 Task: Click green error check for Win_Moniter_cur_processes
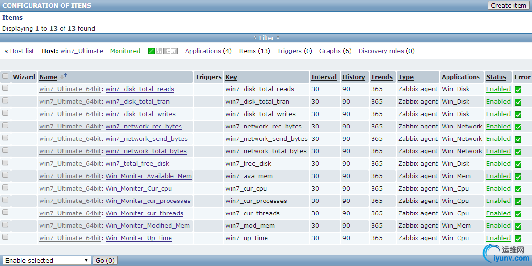coord(518,202)
